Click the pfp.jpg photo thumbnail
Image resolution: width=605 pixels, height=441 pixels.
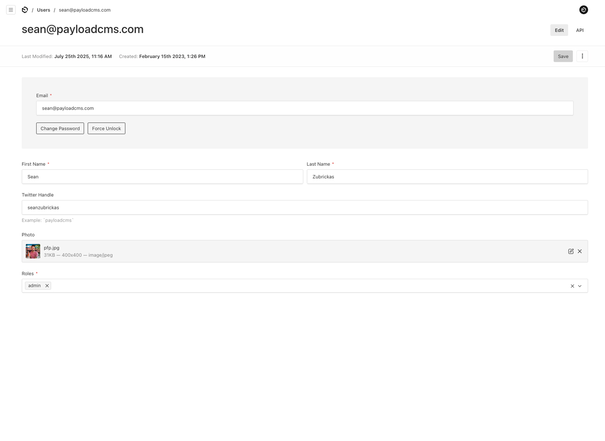[x=33, y=251]
